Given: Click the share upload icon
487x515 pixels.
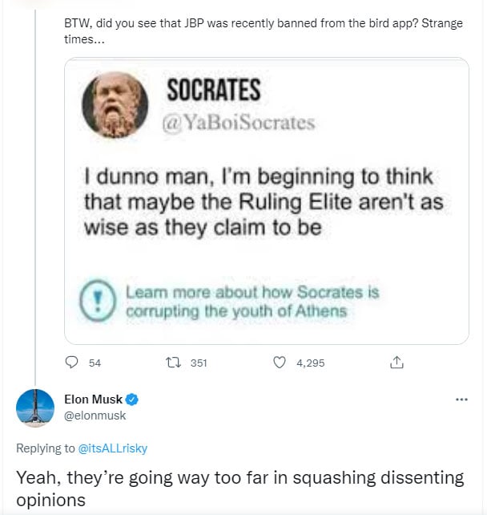Looking at the screenshot, I should pos(396,363).
